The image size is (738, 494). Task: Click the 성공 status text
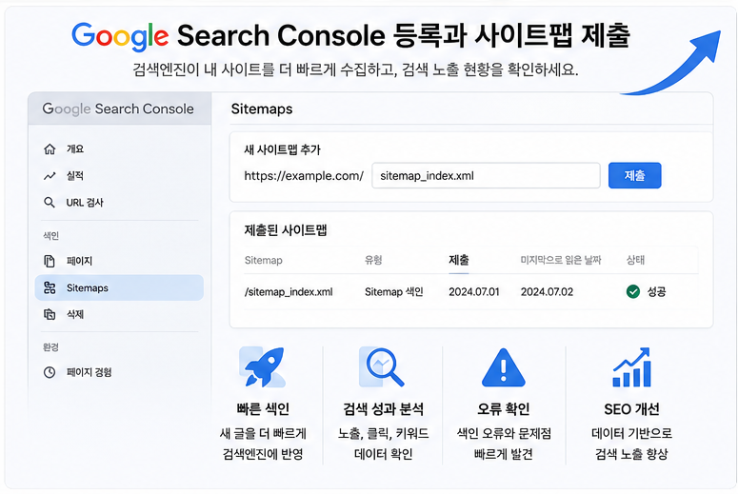(656, 291)
